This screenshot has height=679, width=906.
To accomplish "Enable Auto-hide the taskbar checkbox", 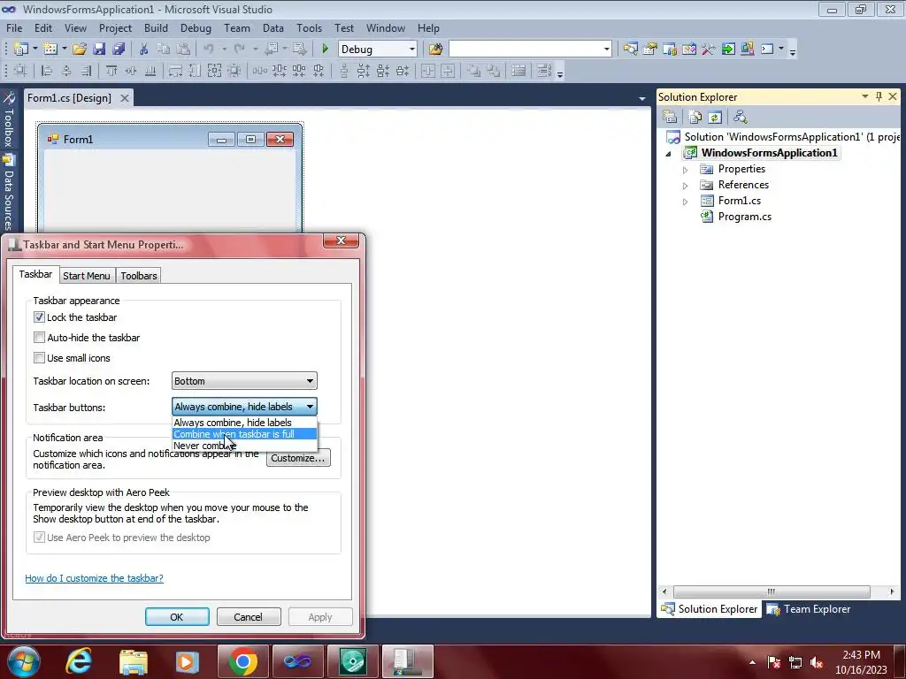I will (39, 337).
